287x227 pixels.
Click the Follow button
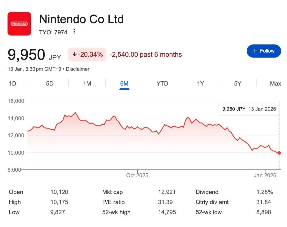pos(264,51)
